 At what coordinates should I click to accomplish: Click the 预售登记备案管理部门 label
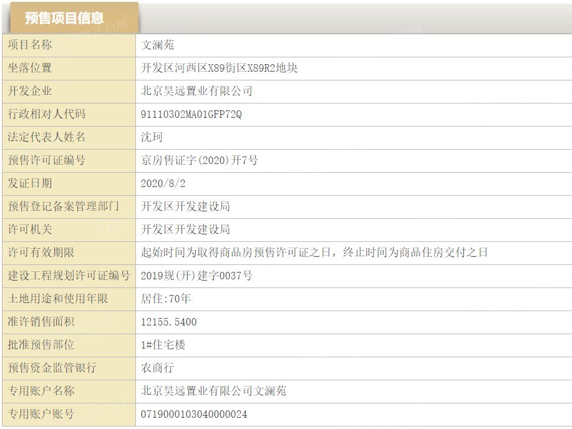[x=64, y=206]
